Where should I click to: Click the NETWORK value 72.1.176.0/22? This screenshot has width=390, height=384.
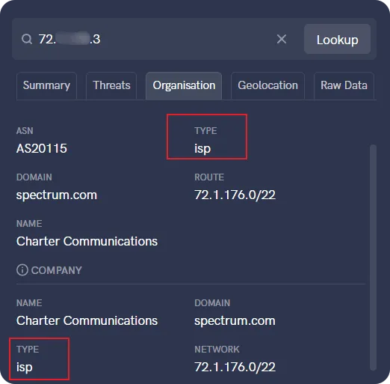(235, 367)
